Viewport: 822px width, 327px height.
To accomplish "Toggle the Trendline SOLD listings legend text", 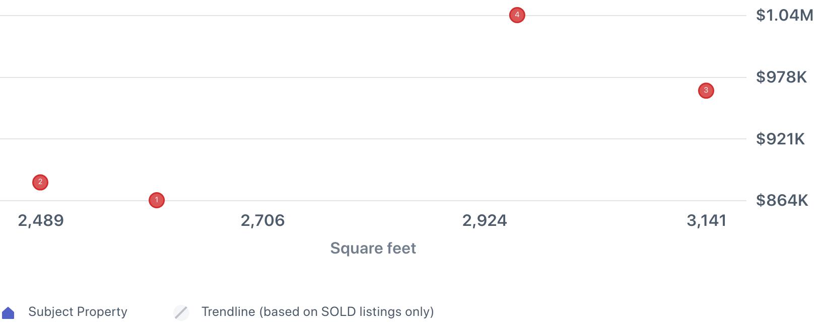I will 317,312.
